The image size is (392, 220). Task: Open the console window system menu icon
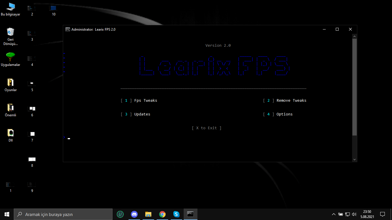(x=68, y=29)
